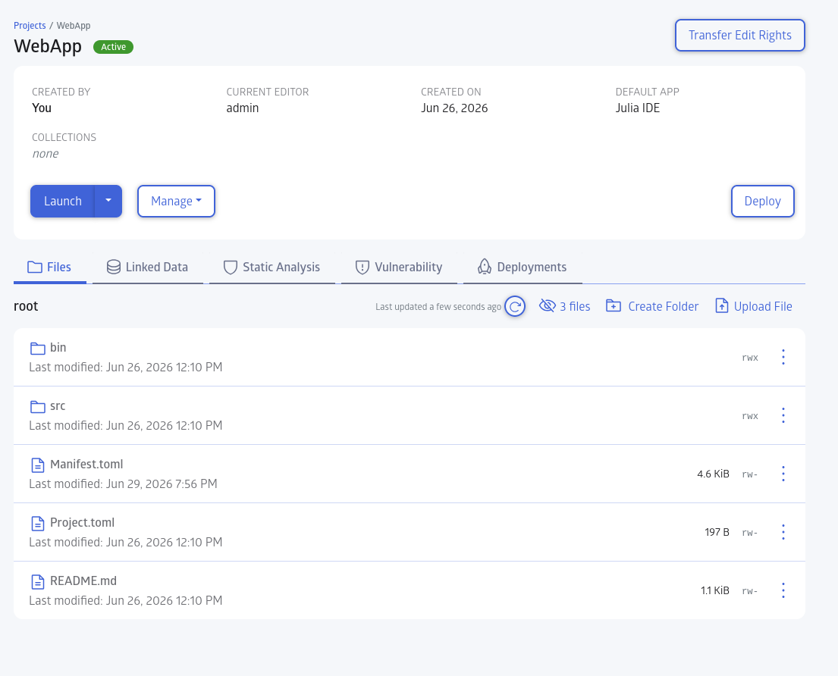Image resolution: width=838 pixels, height=676 pixels.
Task: Click the '3 files' label
Action: (x=575, y=306)
